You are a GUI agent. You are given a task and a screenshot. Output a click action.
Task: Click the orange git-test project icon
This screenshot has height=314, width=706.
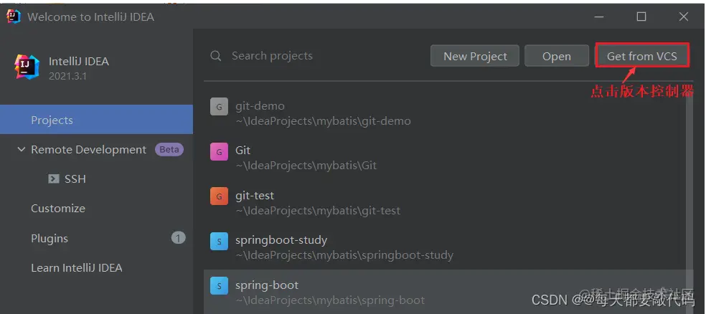click(219, 196)
